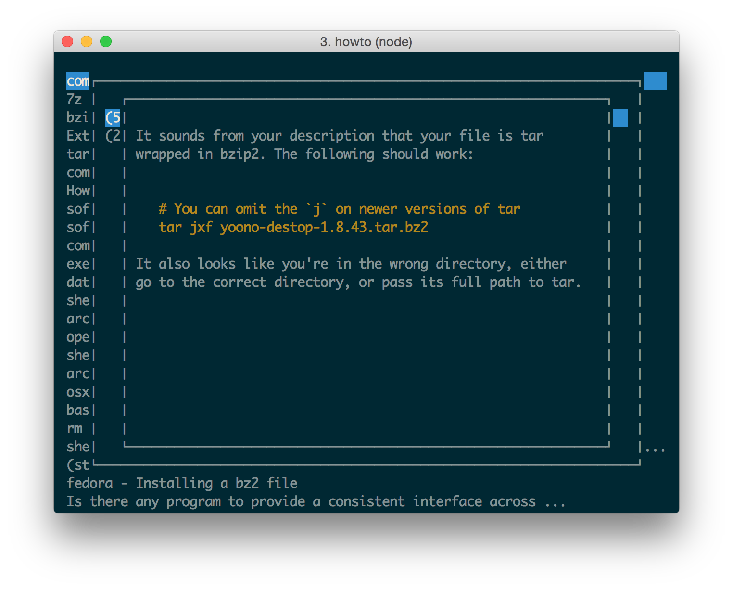
Task: Pick the "Ext" entry in the left list
Action: 78,136
